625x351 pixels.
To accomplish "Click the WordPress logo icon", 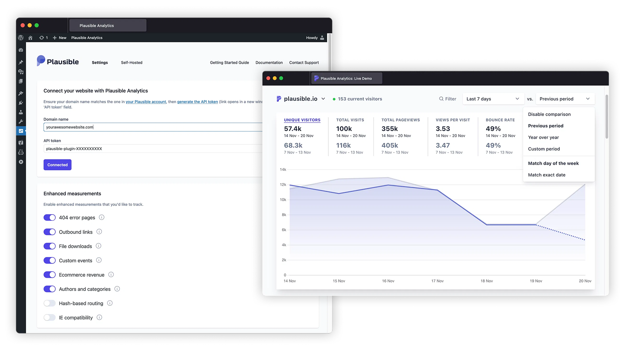I will (21, 38).
